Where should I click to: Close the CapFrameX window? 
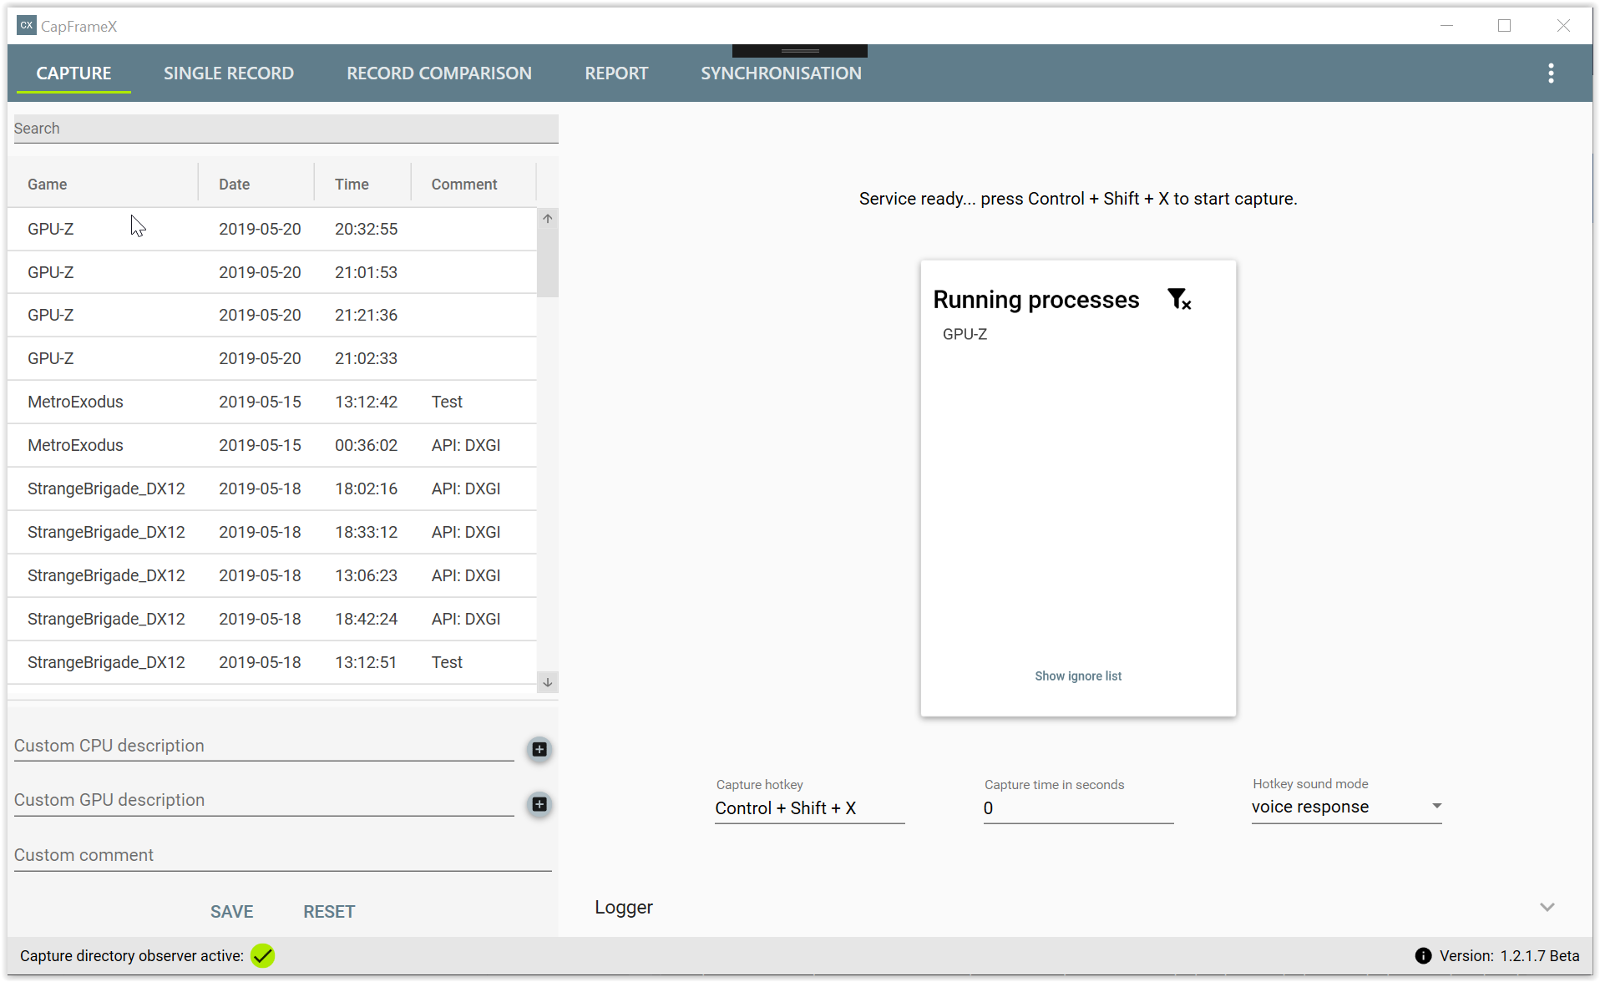[1563, 26]
